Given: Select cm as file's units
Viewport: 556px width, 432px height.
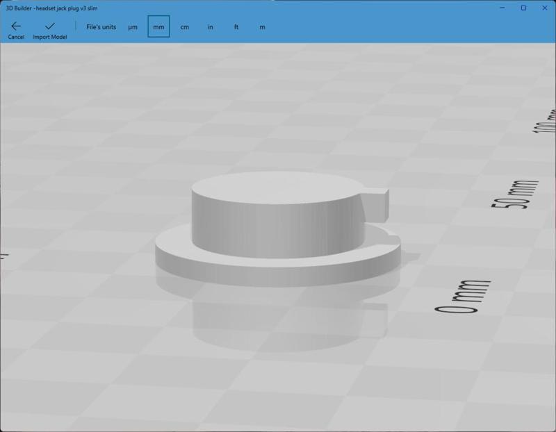Looking at the screenshot, I should tap(184, 27).
